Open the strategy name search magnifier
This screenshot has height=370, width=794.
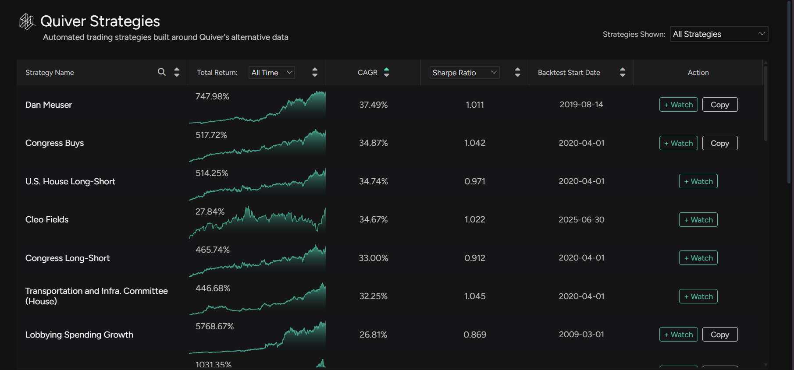click(x=162, y=72)
